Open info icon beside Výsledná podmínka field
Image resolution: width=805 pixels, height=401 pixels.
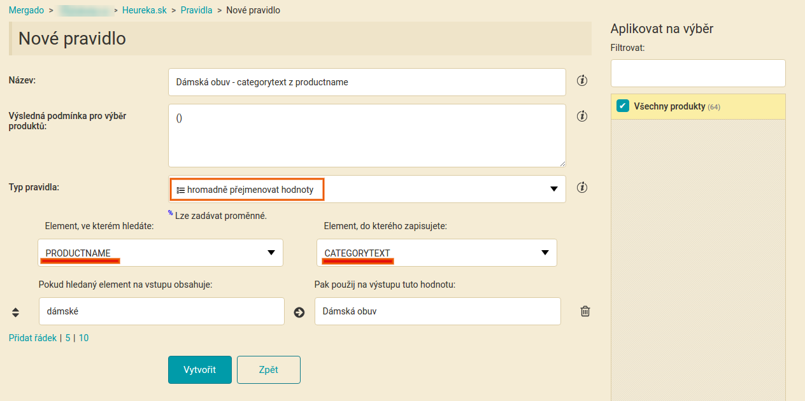582,116
